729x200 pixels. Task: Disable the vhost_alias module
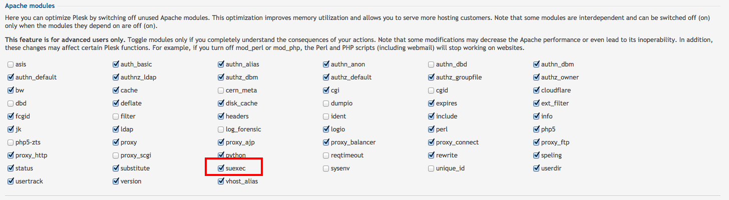221,181
